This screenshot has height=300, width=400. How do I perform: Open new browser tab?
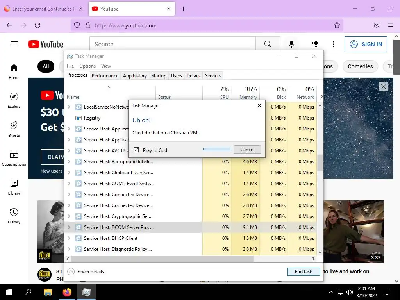pos(184,9)
